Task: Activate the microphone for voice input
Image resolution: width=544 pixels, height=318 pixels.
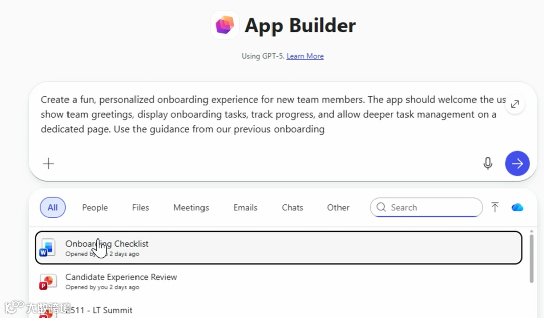Action: pos(488,163)
